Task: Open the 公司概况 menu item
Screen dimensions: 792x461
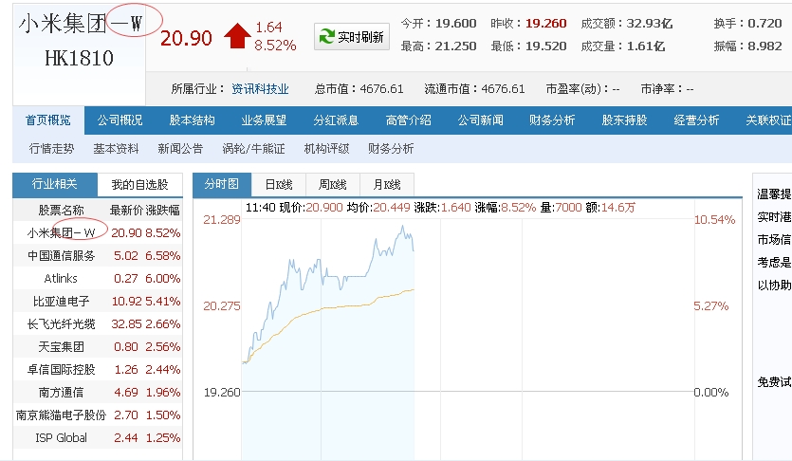Action: [x=120, y=120]
